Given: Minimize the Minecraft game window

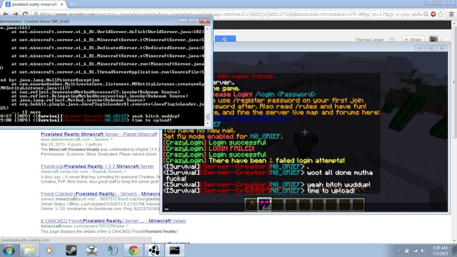Looking at the screenshot, I should pos(420,48).
